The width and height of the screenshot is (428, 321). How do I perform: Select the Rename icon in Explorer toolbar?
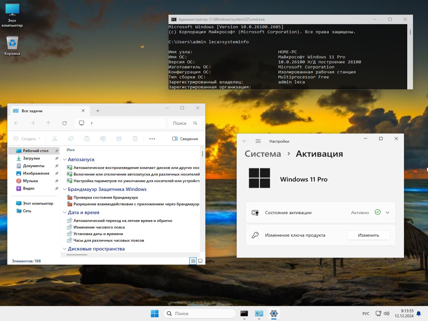[x=103, y=138]
